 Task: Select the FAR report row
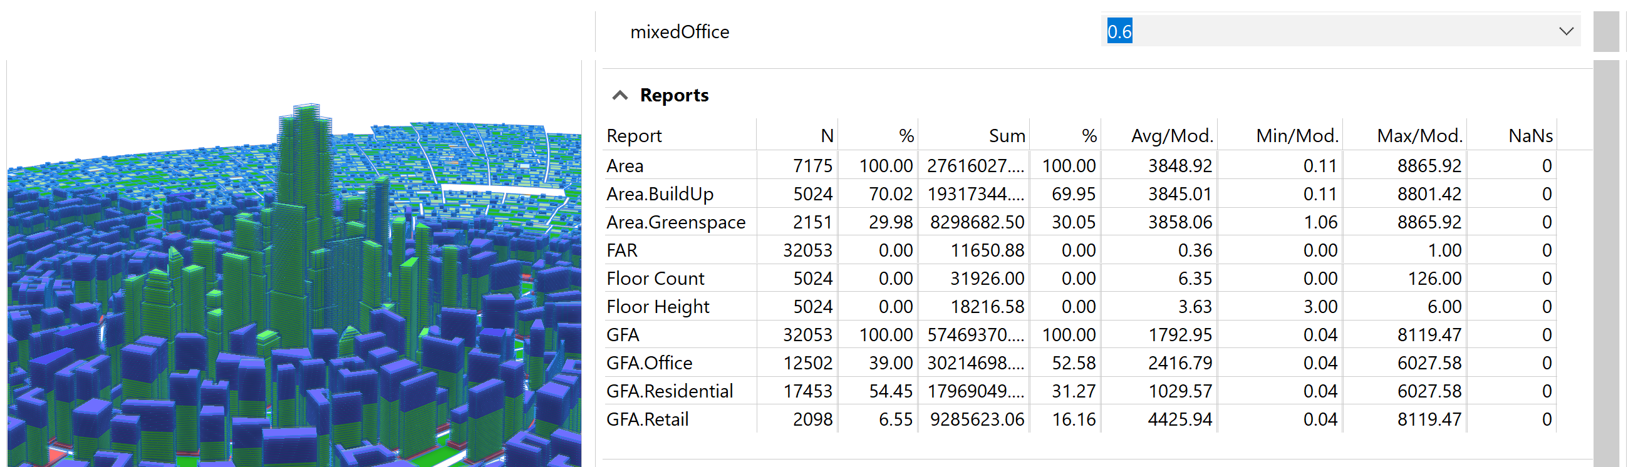click(x=1081, y=250)
